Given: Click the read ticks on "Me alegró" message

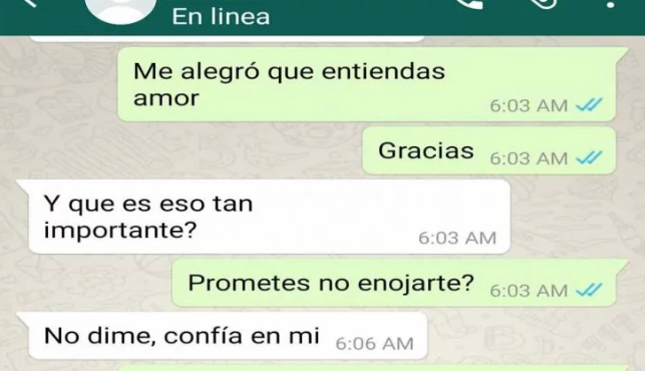Looking at the screenshot, I should point(589,104).
